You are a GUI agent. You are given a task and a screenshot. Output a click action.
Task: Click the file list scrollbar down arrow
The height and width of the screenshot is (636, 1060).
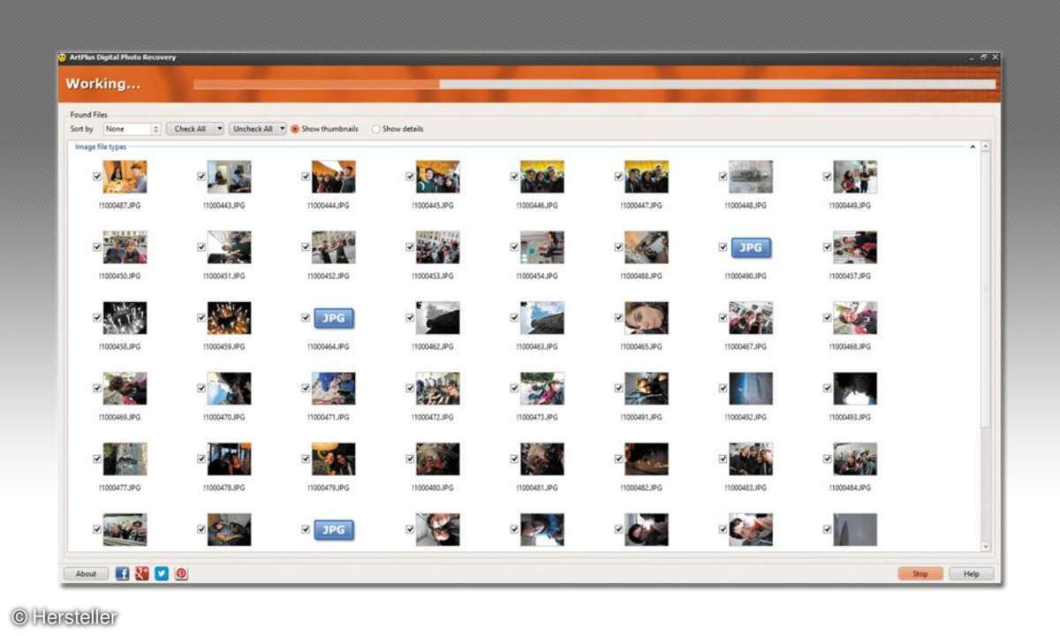(x=986, y=548)
